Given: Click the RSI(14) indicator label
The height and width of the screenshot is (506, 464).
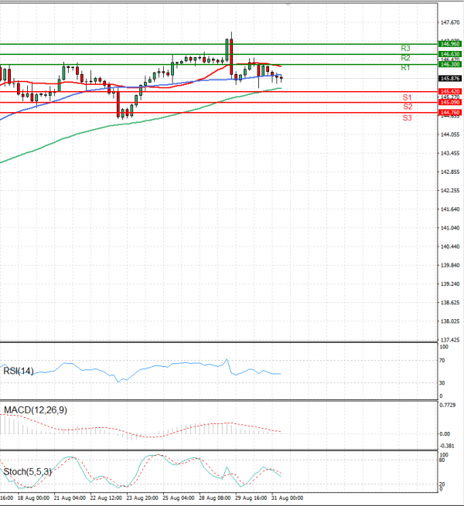Looking at the screenshot, I should [19, 371].
